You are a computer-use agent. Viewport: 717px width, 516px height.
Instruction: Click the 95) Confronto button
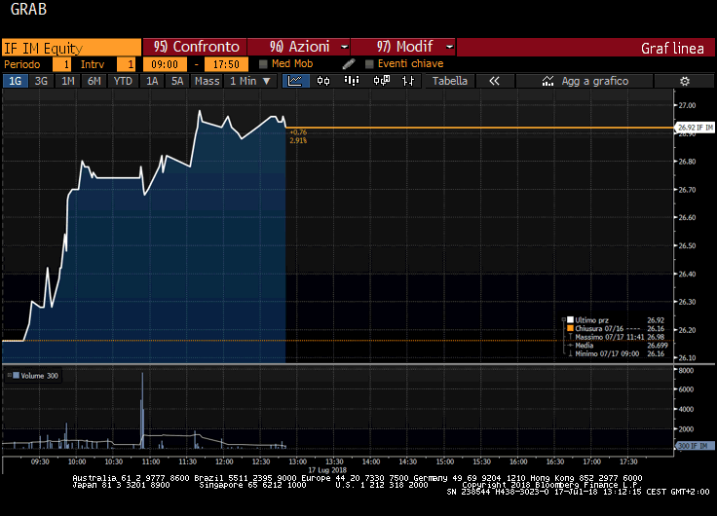point(195,47)
